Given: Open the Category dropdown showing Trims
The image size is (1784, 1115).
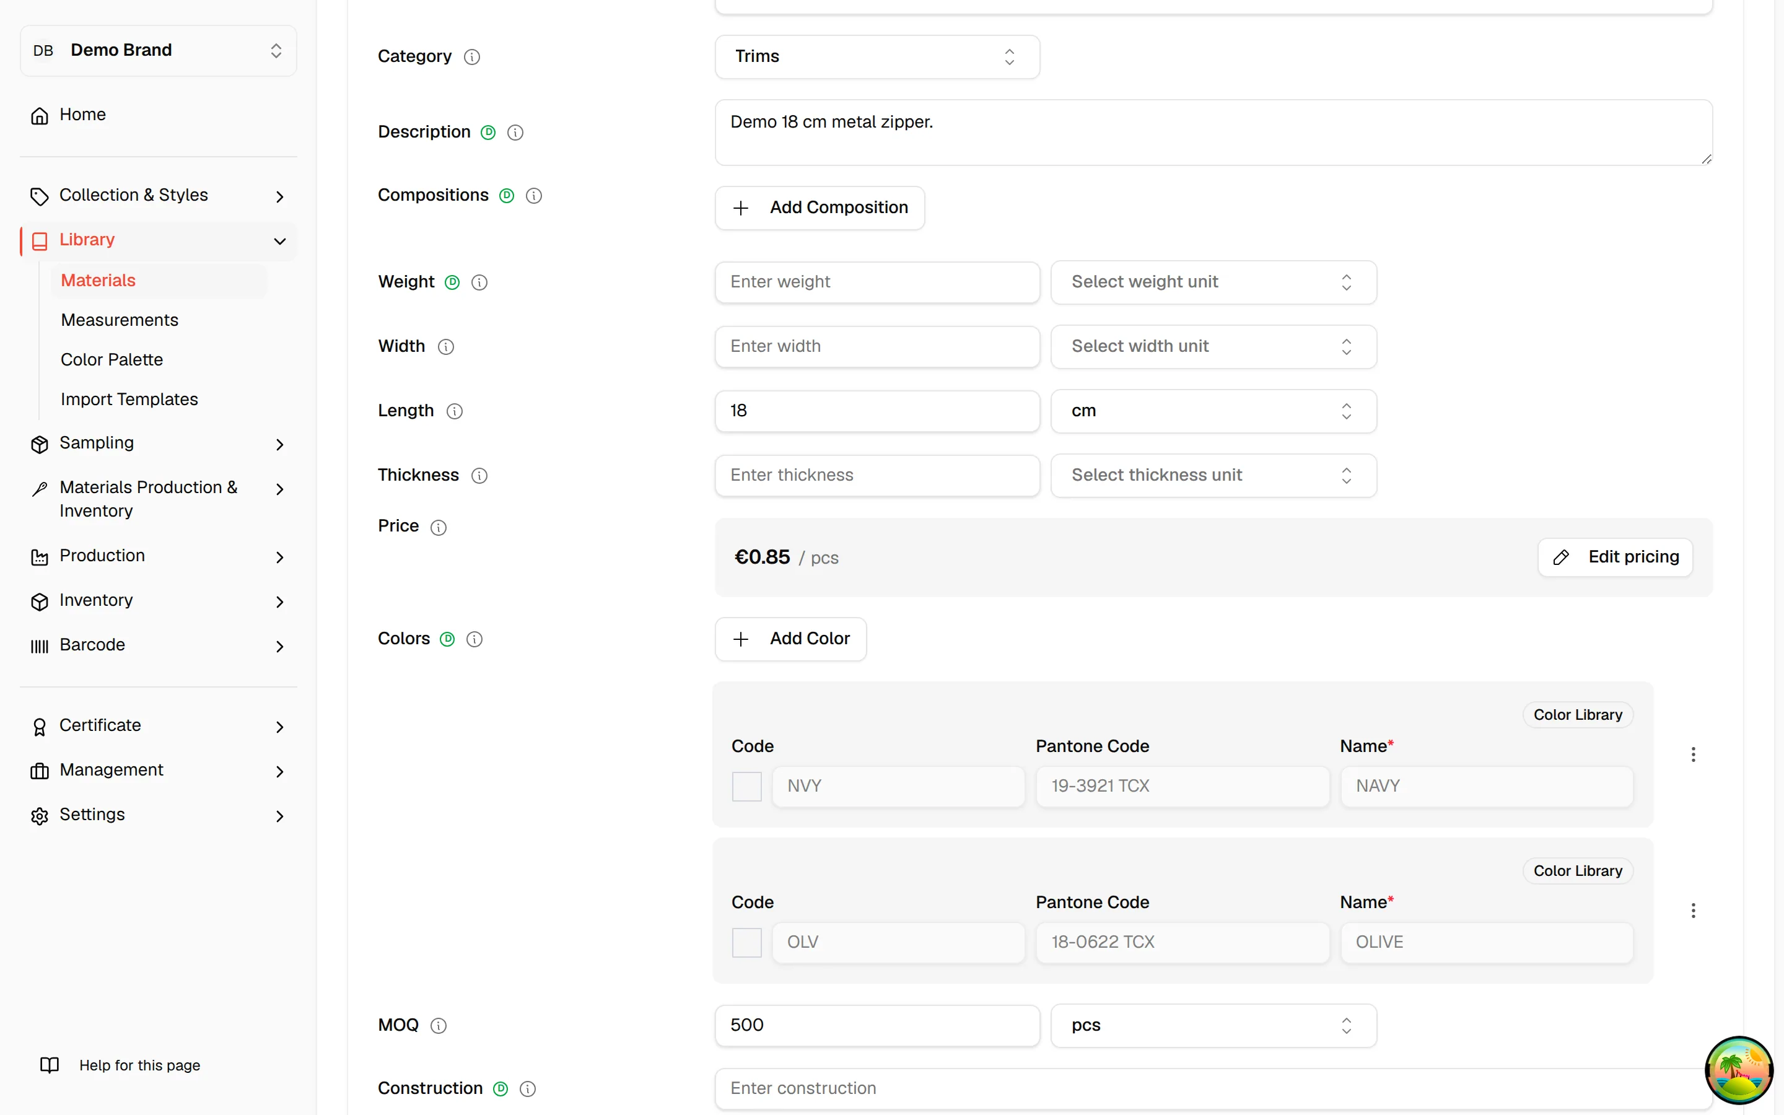Looking at the screenshot, I should click(x=877, y=57).
